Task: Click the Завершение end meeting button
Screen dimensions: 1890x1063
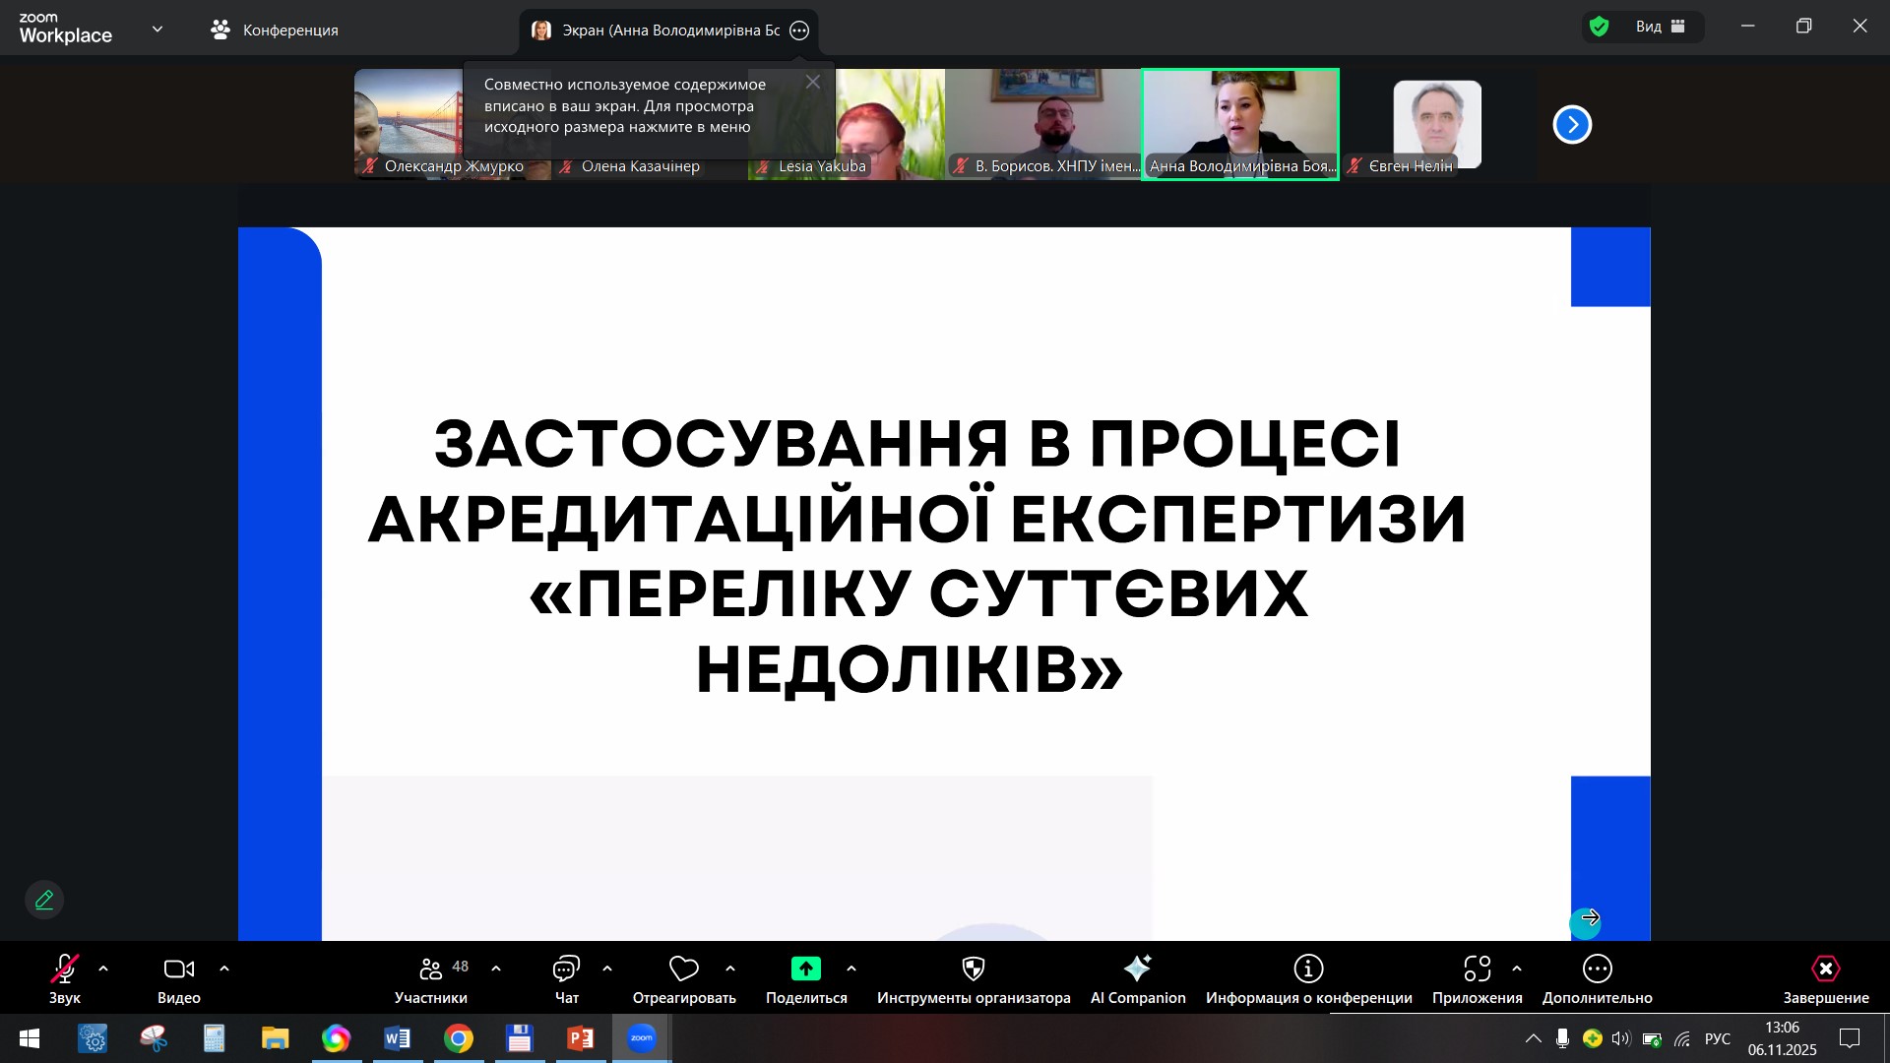Action: [x=1825, y=969]
